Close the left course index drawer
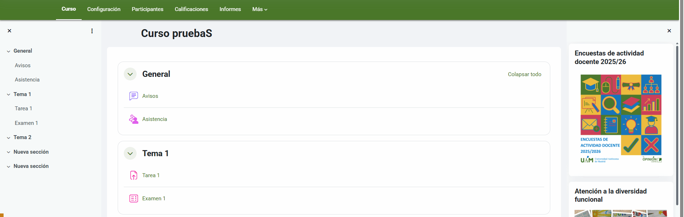Screen dimensions: 684x217 point(10,31)
